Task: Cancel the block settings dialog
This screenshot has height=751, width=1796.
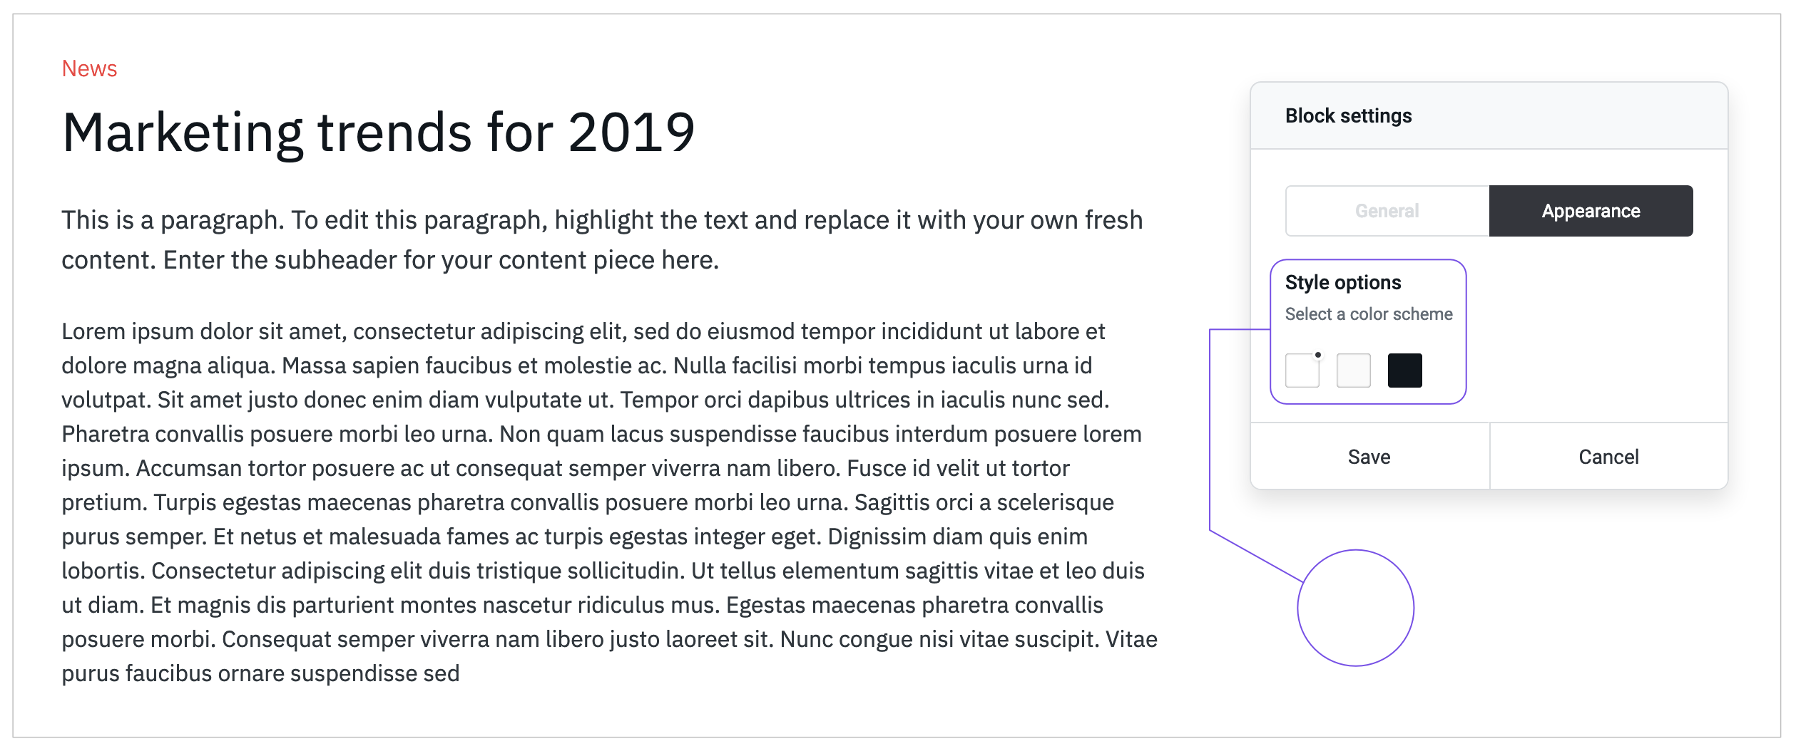Action: [1609, 457]
